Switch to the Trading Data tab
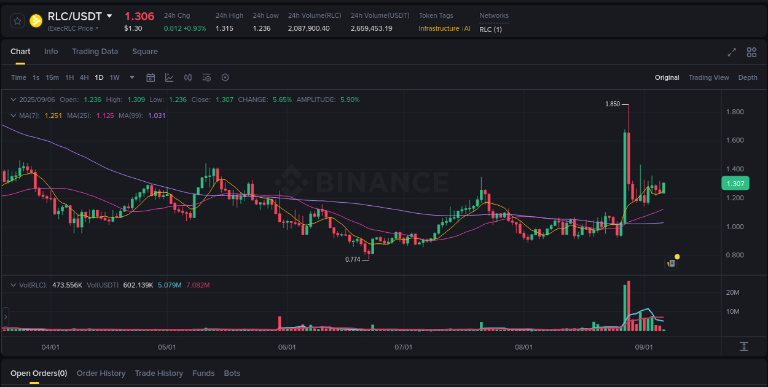 click(x=95, y=52)
